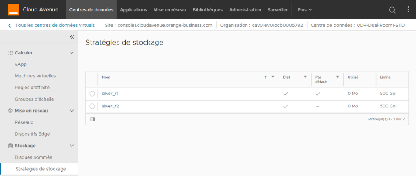Click the Organisation cav01ev01ocb0005792 text
The height and width of the screenshot is (176, 416).
click(262, 26)
